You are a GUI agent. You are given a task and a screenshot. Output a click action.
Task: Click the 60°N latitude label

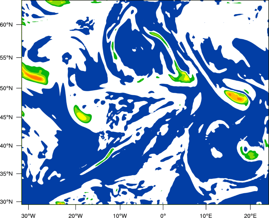(6, 24)
